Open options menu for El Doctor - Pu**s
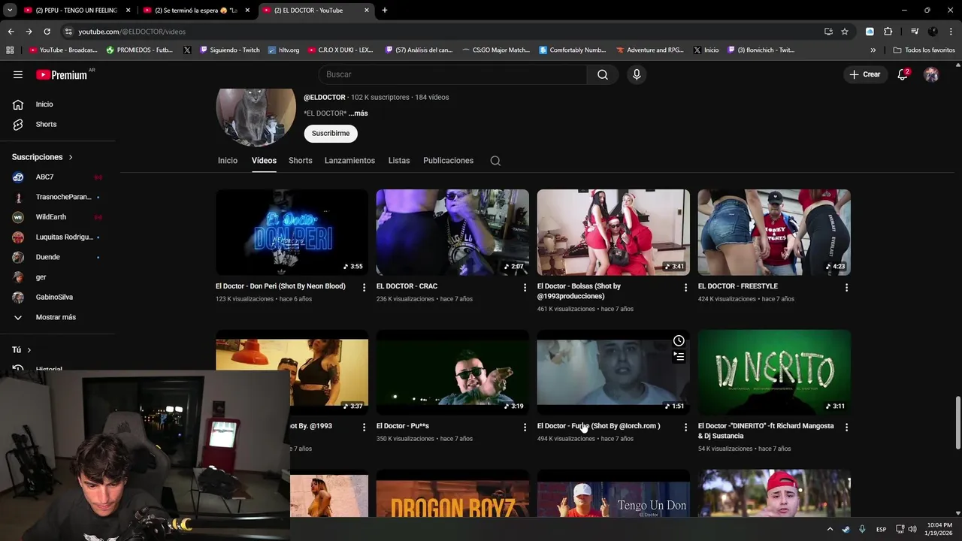 (x=525, y=428)
